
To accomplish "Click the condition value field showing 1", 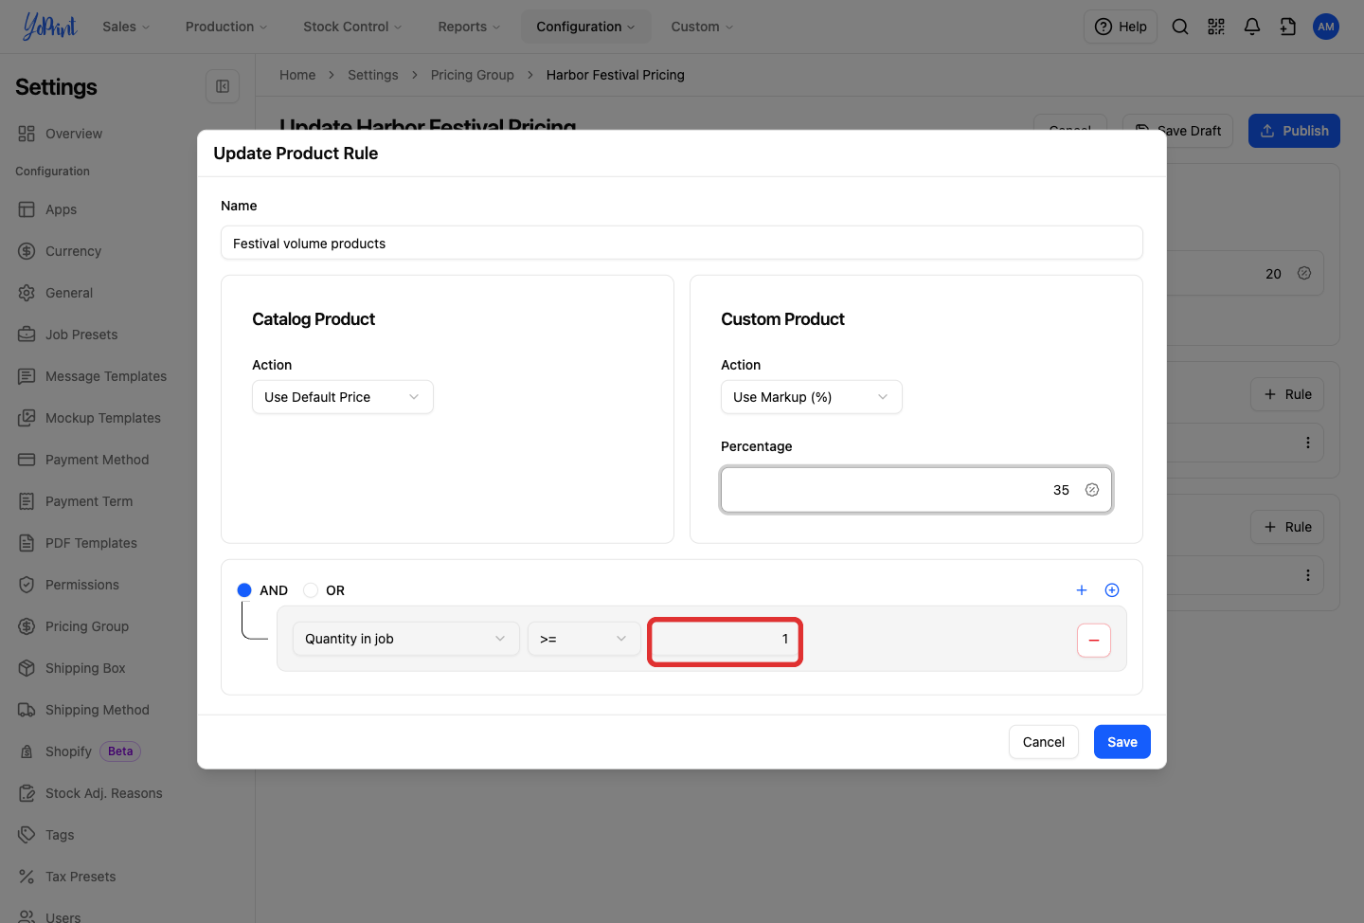I will pos(725,639).
